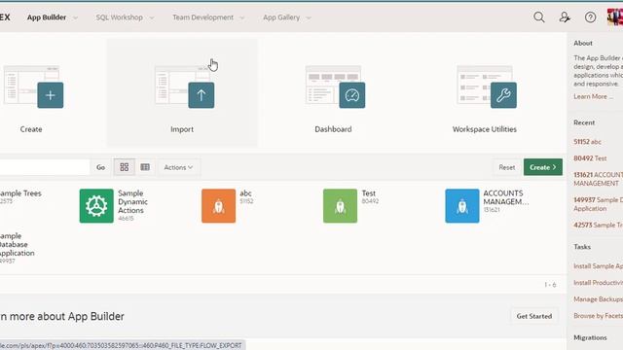Screen dimensions: 623x350
Task: Click the Sample Dynamic Actions app name
Action: pyautogui.click(x=132, y=201)
